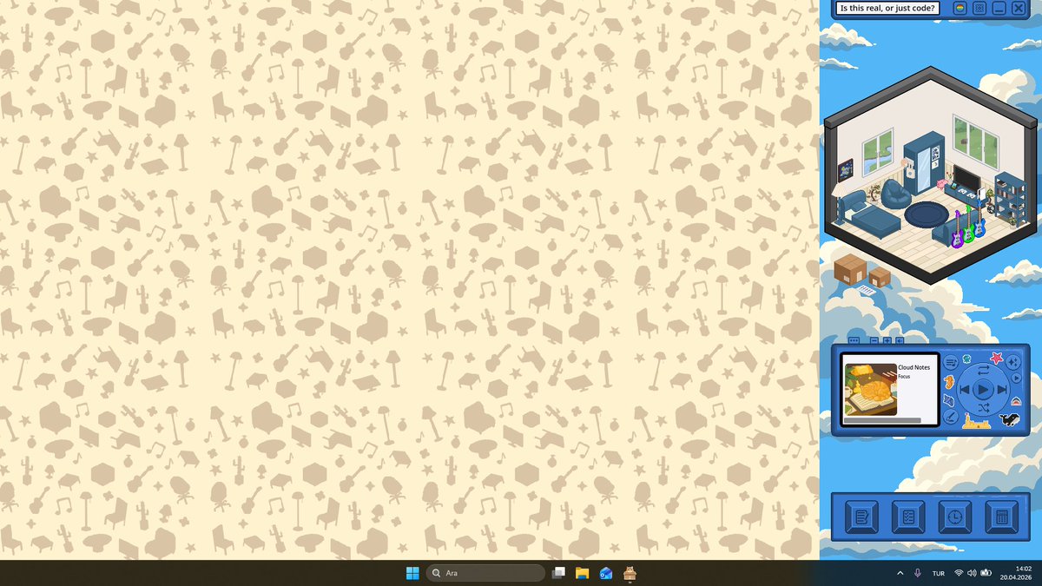
Task: Click the grid pattern icon in title bar
Action: pos(979,8)
